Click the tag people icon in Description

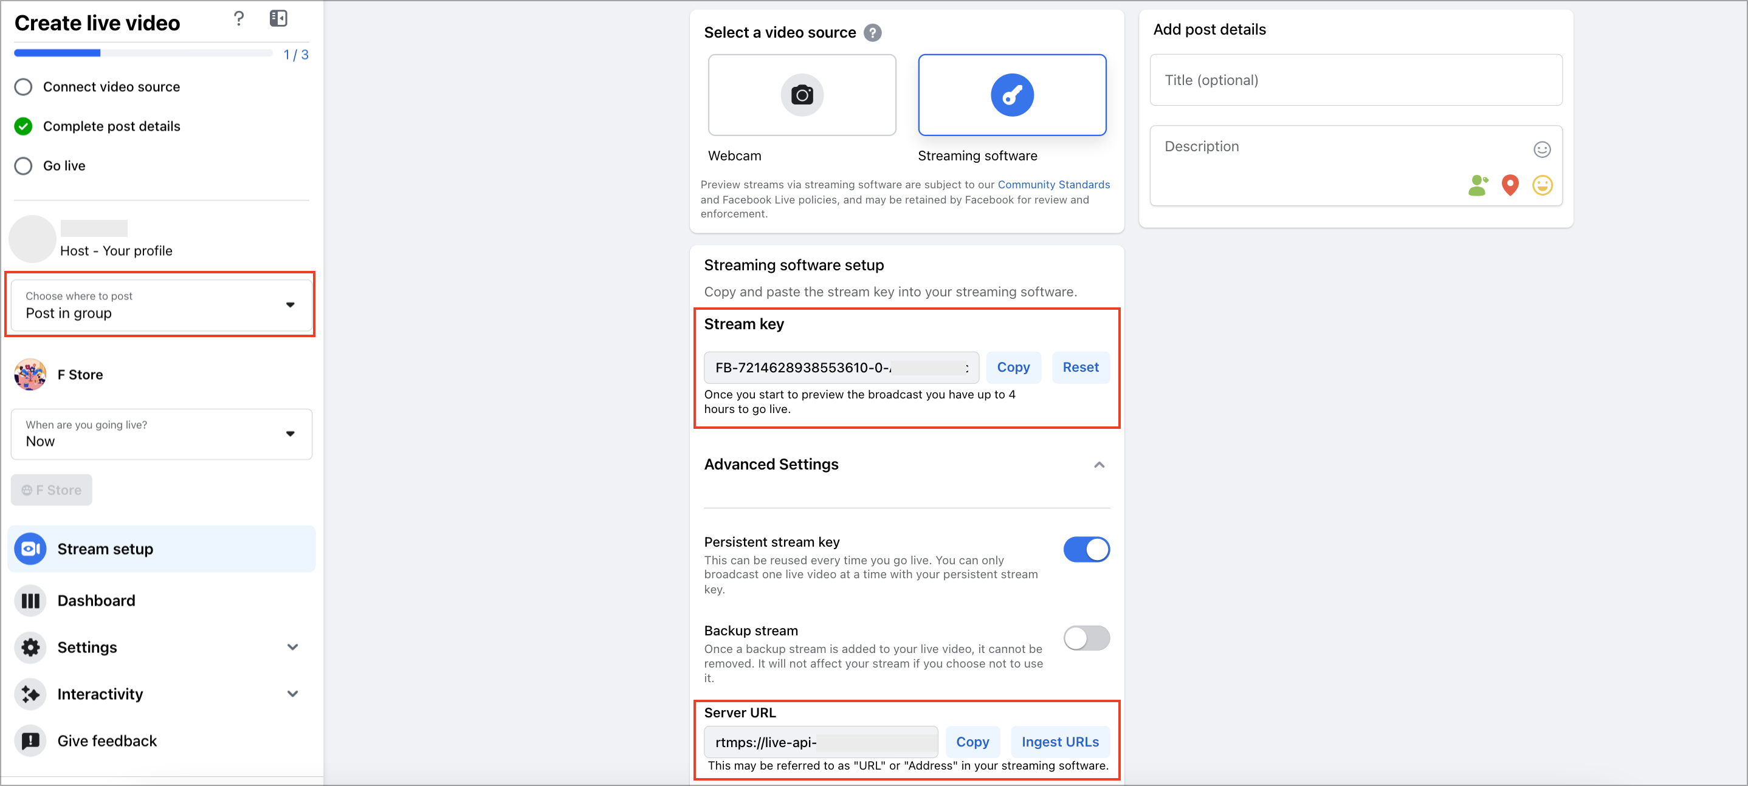[x=1478, y=185]
